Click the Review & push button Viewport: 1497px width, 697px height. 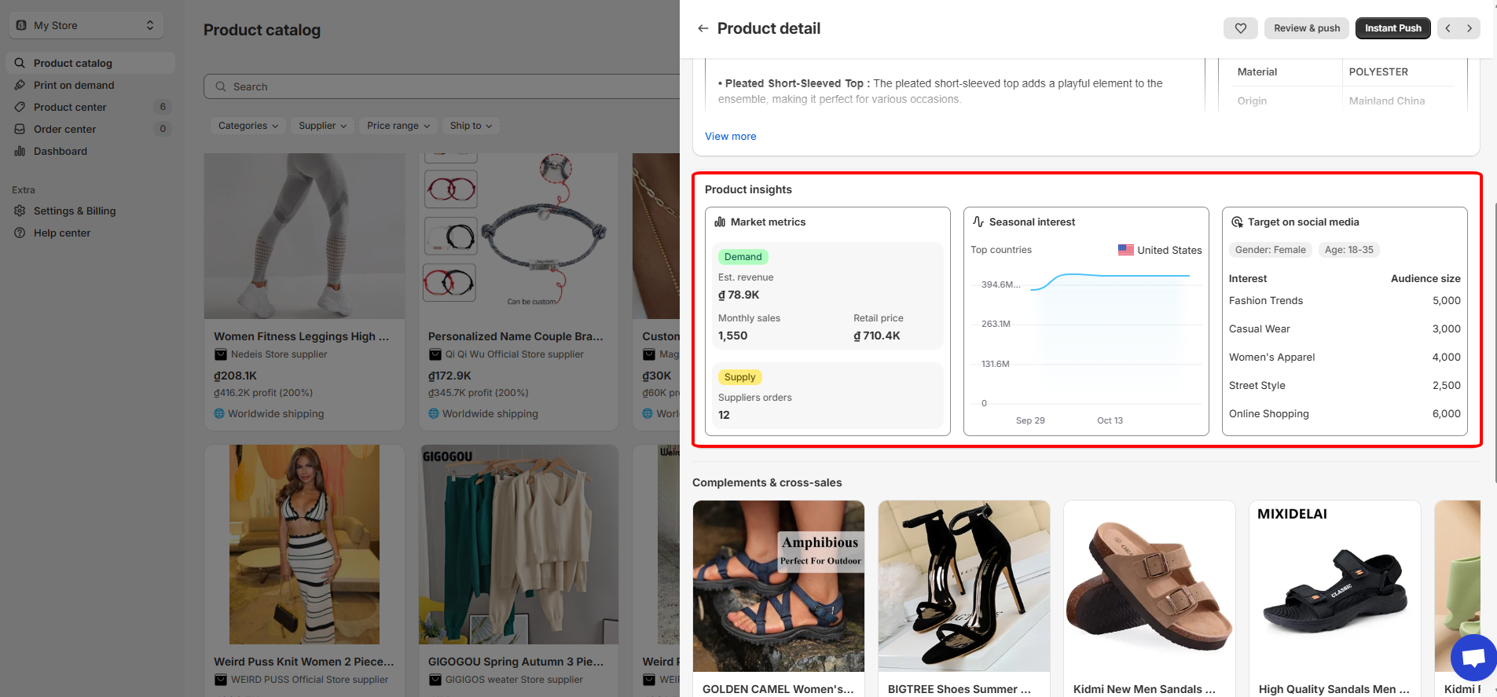point(1307,28)
